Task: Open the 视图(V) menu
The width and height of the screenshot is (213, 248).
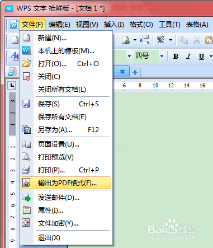Action: click(x=87, y=25)
